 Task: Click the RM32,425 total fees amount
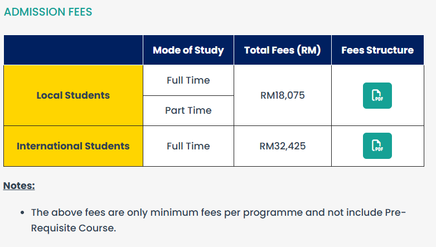point(282,146)
